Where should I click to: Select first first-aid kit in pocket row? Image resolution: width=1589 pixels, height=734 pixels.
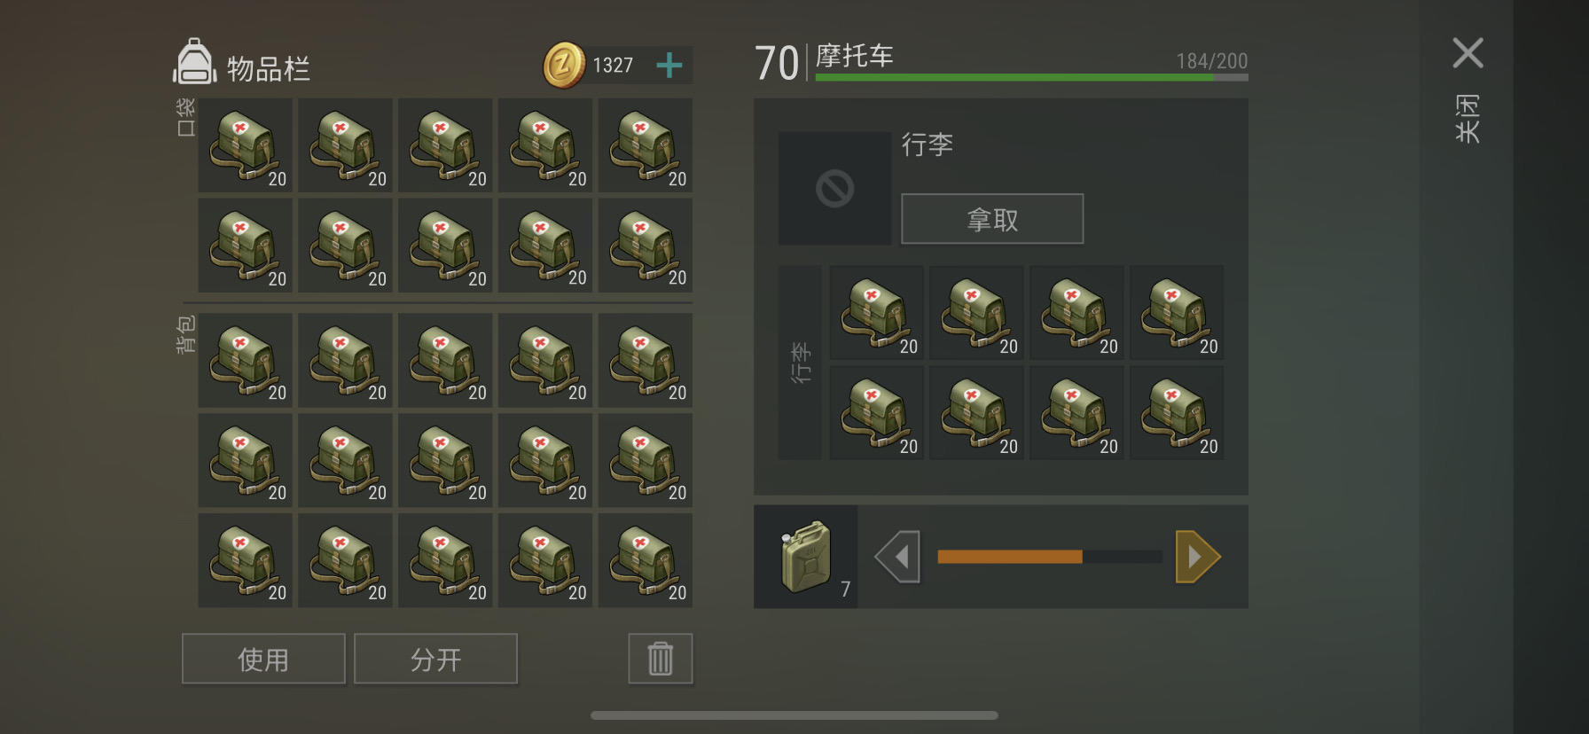(246, 145)
